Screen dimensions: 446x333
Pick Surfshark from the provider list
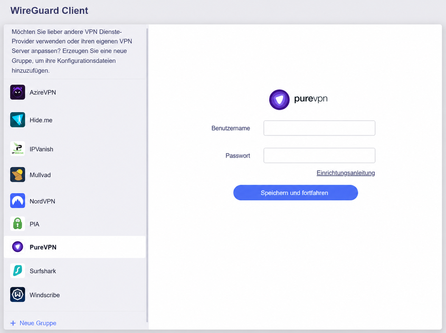click(75, 271)
